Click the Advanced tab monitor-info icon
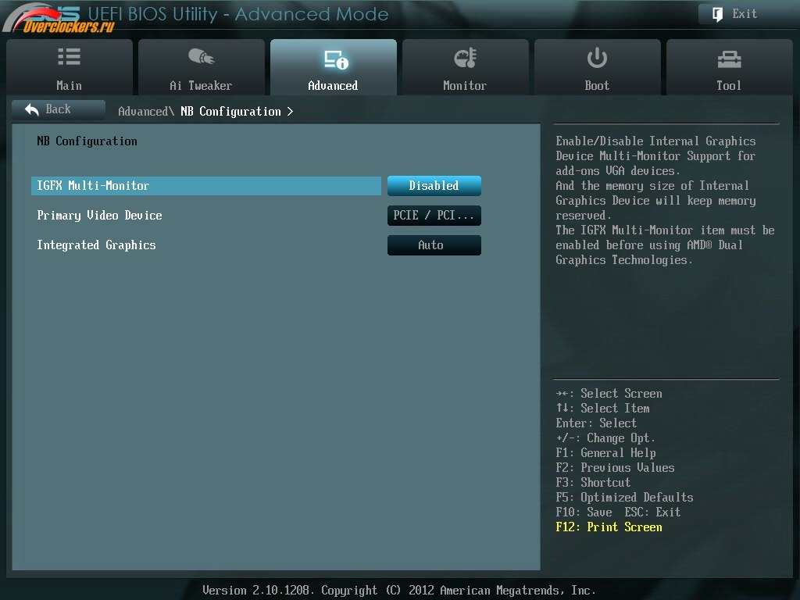 click(336, 59)
